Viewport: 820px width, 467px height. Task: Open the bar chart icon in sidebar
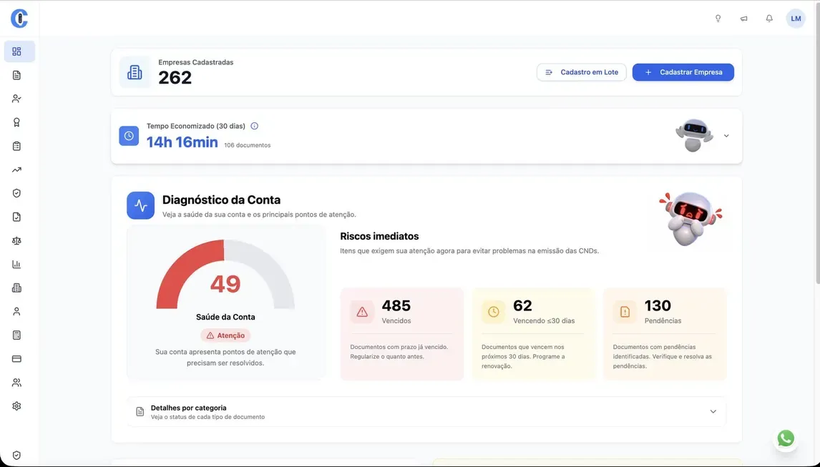click(16, 264)
